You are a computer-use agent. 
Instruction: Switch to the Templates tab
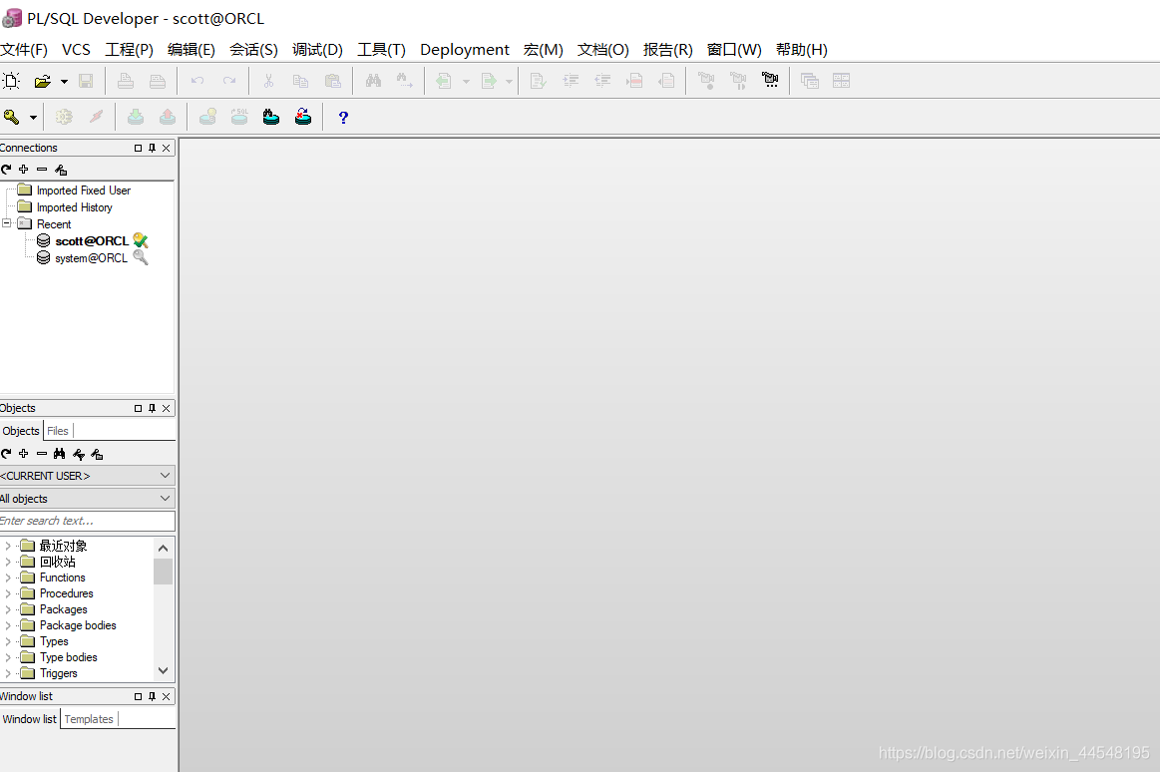89,719
